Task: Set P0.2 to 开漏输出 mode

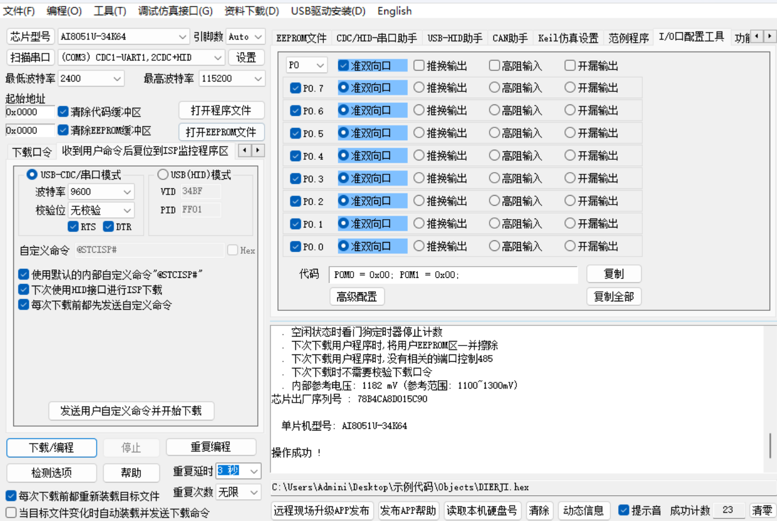Action: [570, 201]
